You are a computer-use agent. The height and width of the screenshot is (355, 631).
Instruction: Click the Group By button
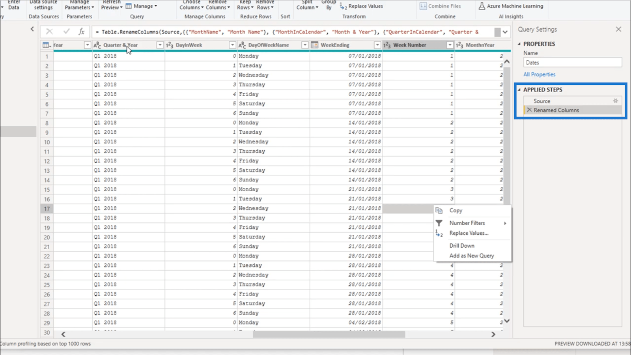[329, 5]
